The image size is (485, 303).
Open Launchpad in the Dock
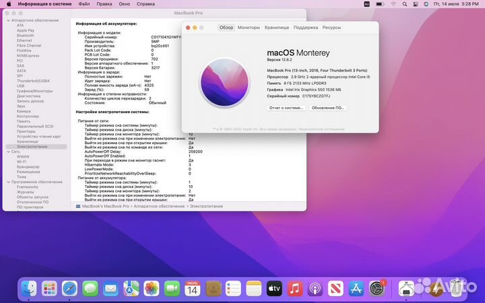(x=49, y=289)
